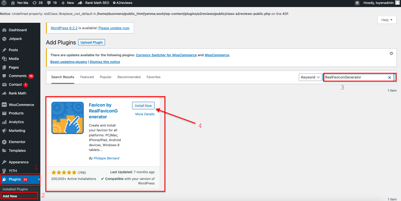Open Installed Plugins submenu

pyautogui.click(x=15, y=189)
